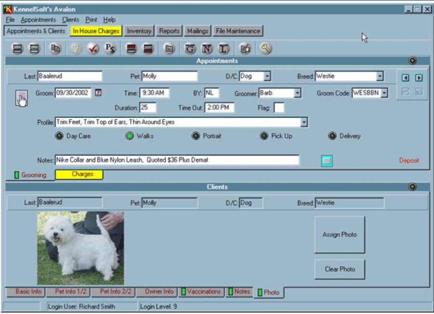Go to next appointment record arrow
Viewport: 434px width, 314px height.
click(x=419, y=78)
